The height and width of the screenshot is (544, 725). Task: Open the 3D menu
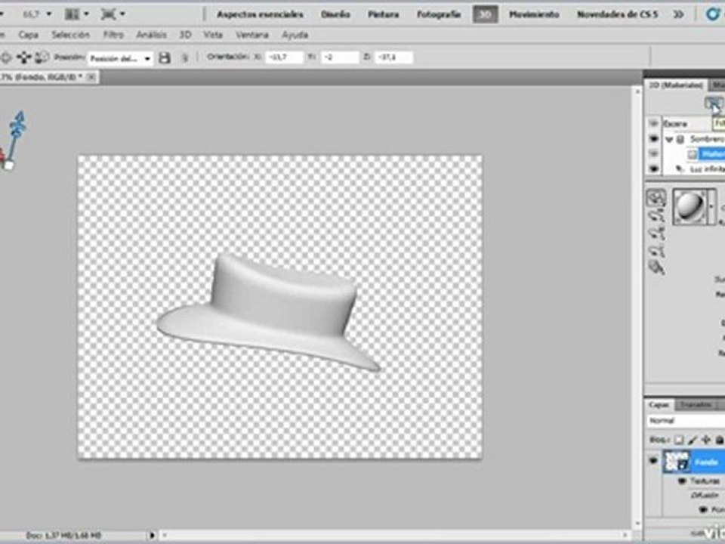pyautogui.click(x=186, y=35)
